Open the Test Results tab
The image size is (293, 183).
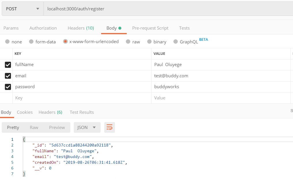(82, 112)
